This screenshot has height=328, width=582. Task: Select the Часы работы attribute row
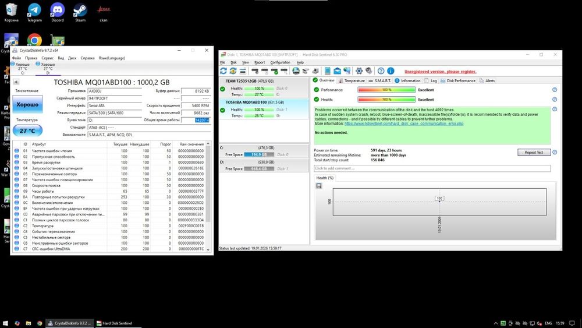click(109, 191)
